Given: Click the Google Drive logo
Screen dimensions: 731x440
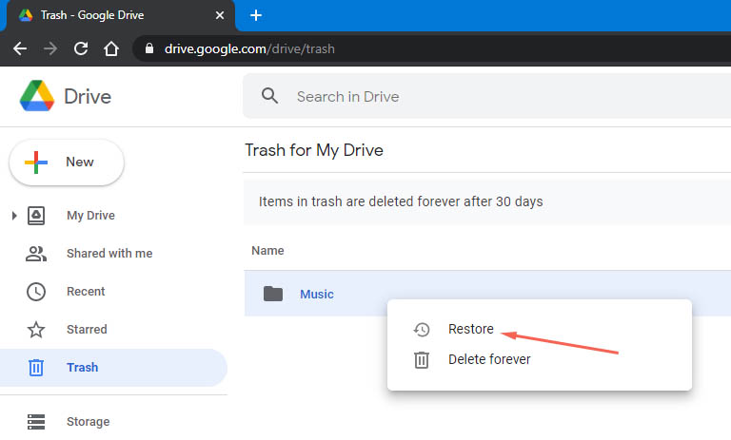Looking at the screenshot, I should click(x=37, y=96).
